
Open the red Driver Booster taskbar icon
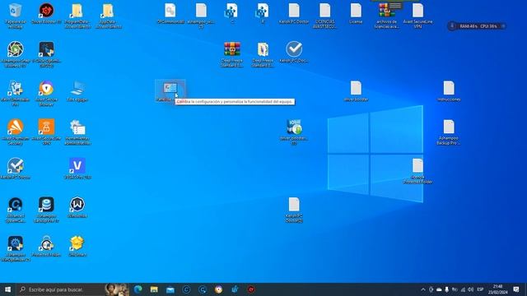[250, 289]
